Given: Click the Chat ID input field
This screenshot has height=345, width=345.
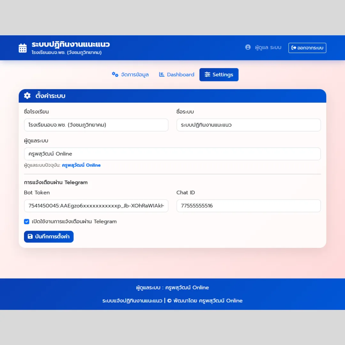Looking at the screenshot, I should click(x=249, y=206).
